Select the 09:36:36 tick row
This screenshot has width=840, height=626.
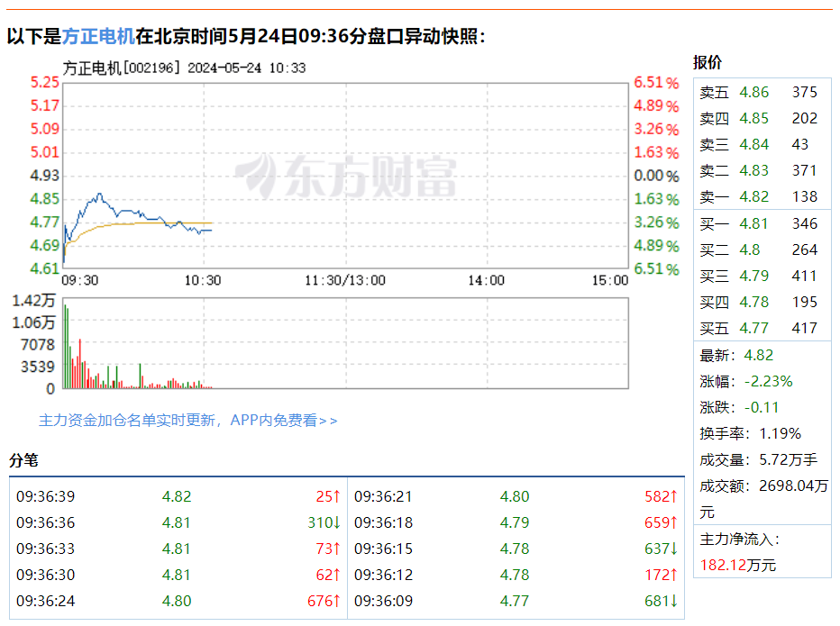[x=178, y=523]
